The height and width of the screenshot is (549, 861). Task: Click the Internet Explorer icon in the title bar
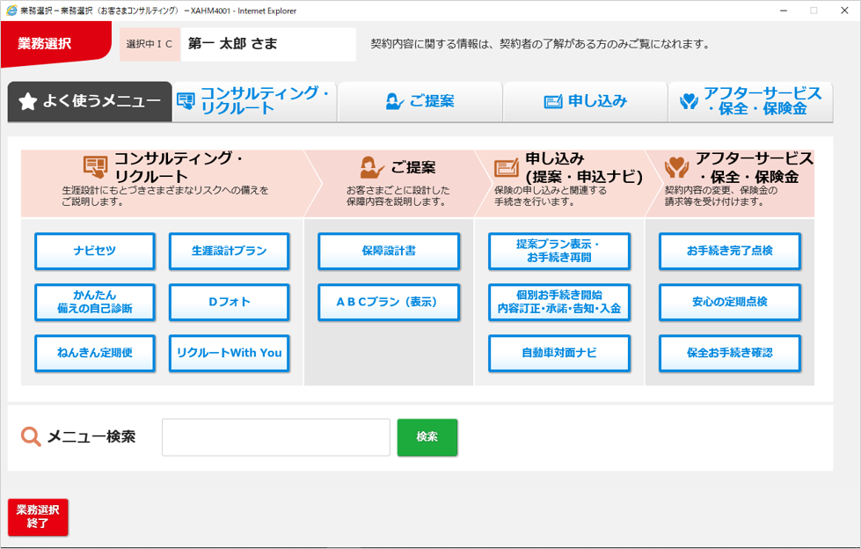tap(11, 10)
